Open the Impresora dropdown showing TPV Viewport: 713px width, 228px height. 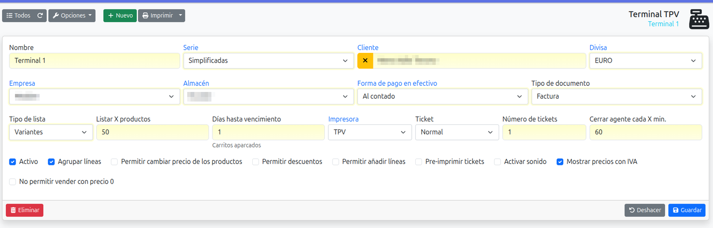click(370, 132)
